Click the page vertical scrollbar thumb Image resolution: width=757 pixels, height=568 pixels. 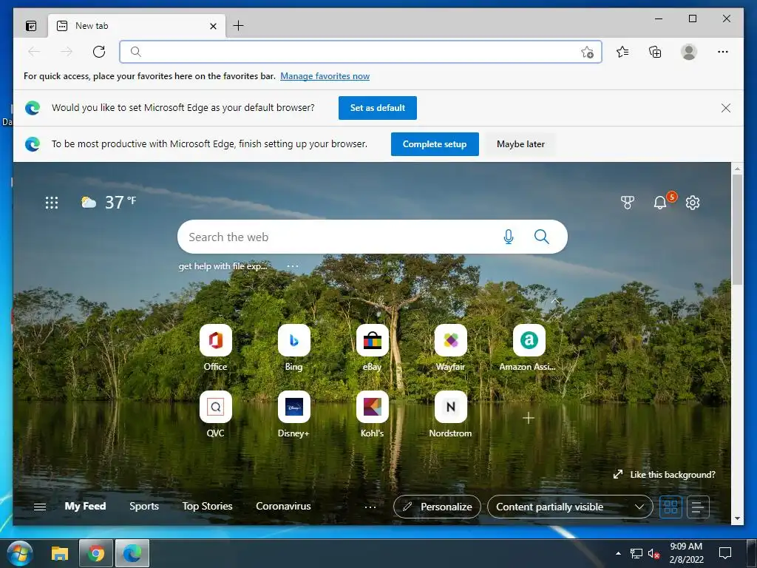[x=737, y=229]
